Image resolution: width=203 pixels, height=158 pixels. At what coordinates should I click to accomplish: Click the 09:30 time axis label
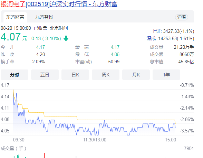19,140
